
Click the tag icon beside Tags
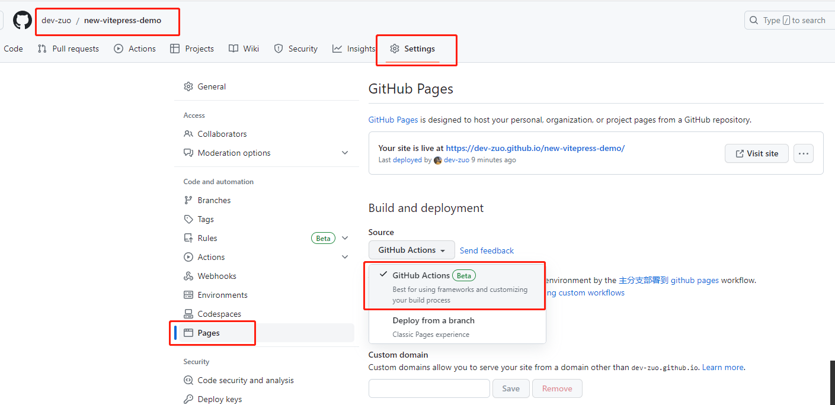(188, 219)
